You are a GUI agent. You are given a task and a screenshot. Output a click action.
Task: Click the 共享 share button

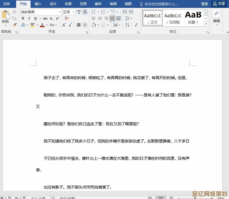(219, 4)
